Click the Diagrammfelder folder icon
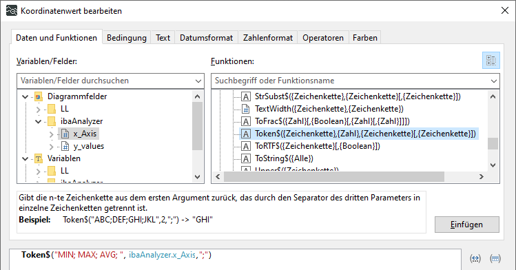Image resolution: width=516 pixels, height=270 pixels. click(39, 96)
